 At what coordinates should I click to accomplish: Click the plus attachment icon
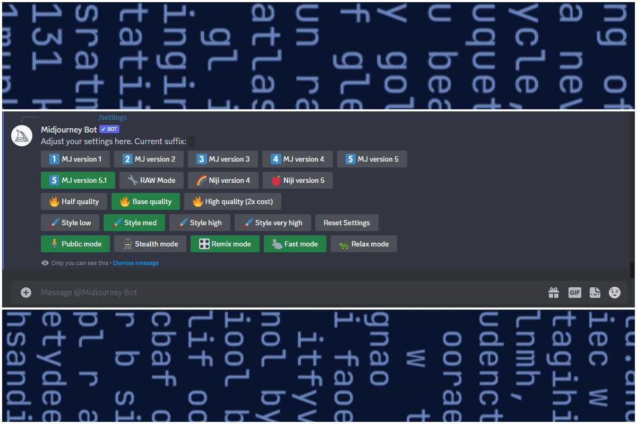26,293
